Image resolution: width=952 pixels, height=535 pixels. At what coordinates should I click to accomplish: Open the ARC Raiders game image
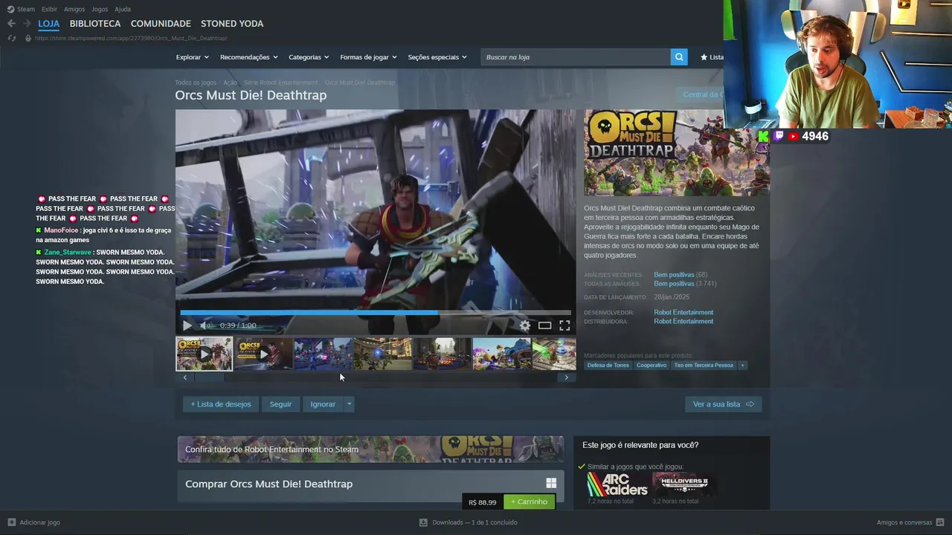coord(617,484)
